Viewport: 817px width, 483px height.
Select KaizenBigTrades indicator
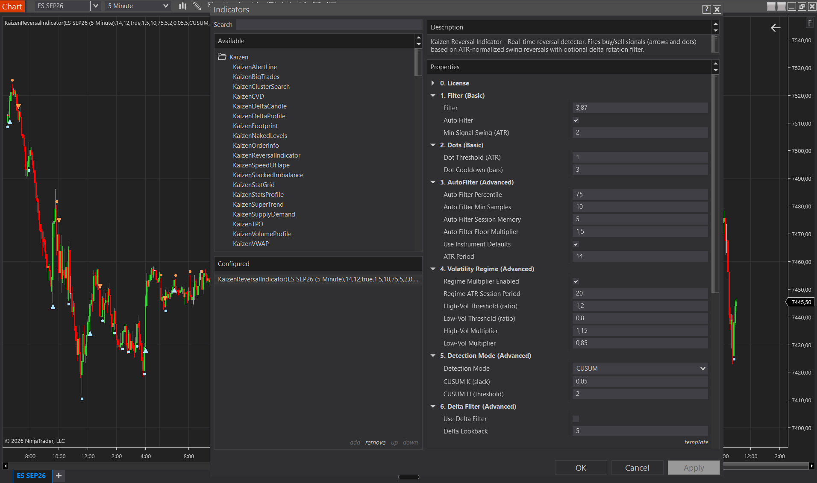click(x=256, y=77)
